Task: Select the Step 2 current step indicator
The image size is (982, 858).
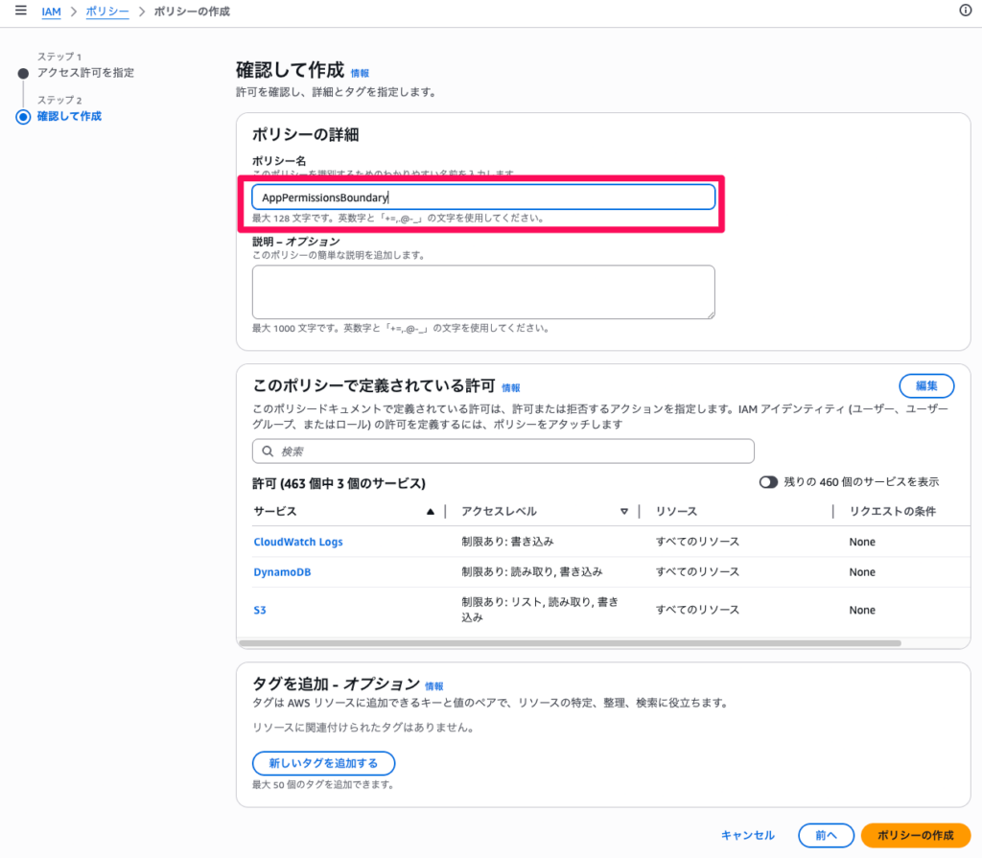Action: click(x=23, y=117)
